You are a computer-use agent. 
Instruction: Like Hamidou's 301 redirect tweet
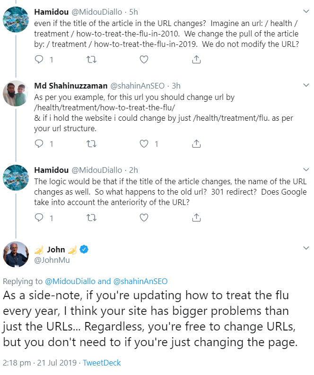[x=144, y=217]
